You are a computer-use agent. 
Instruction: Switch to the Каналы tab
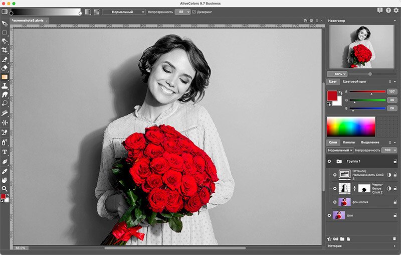click(349, 143)
